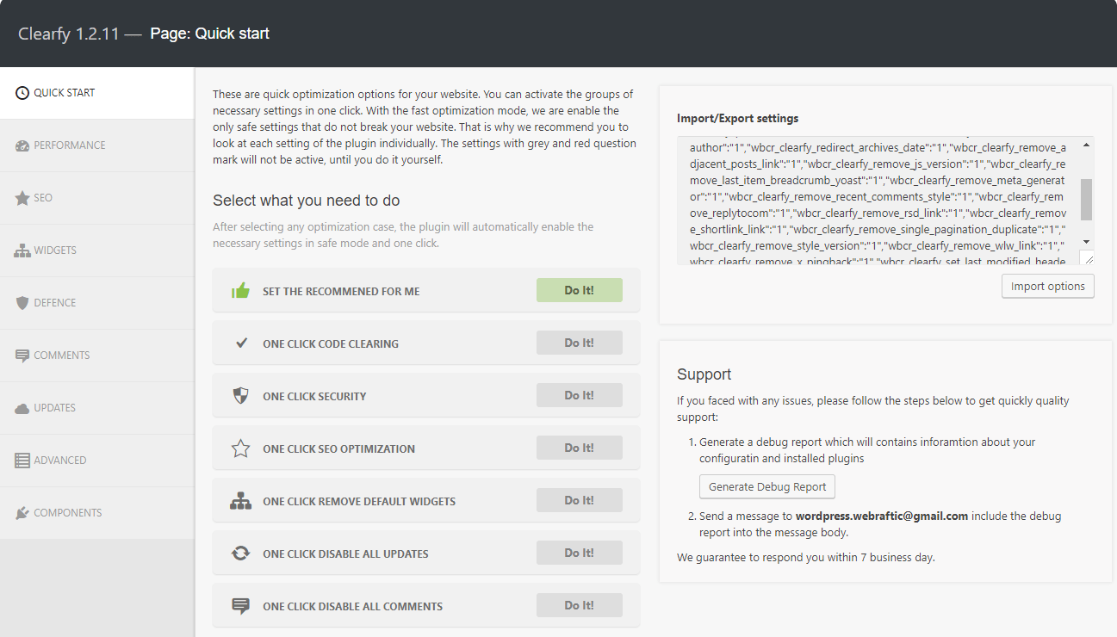Open the Widgets tab
This screenshot has width=1117, height=637.
[97, 250]
